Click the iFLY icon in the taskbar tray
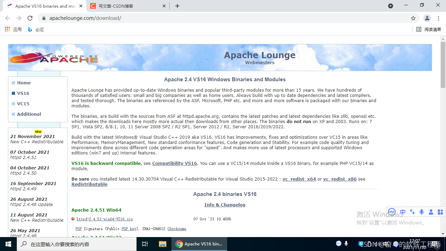The width and height of the screenshot is (446, 251). pos(338,243)
